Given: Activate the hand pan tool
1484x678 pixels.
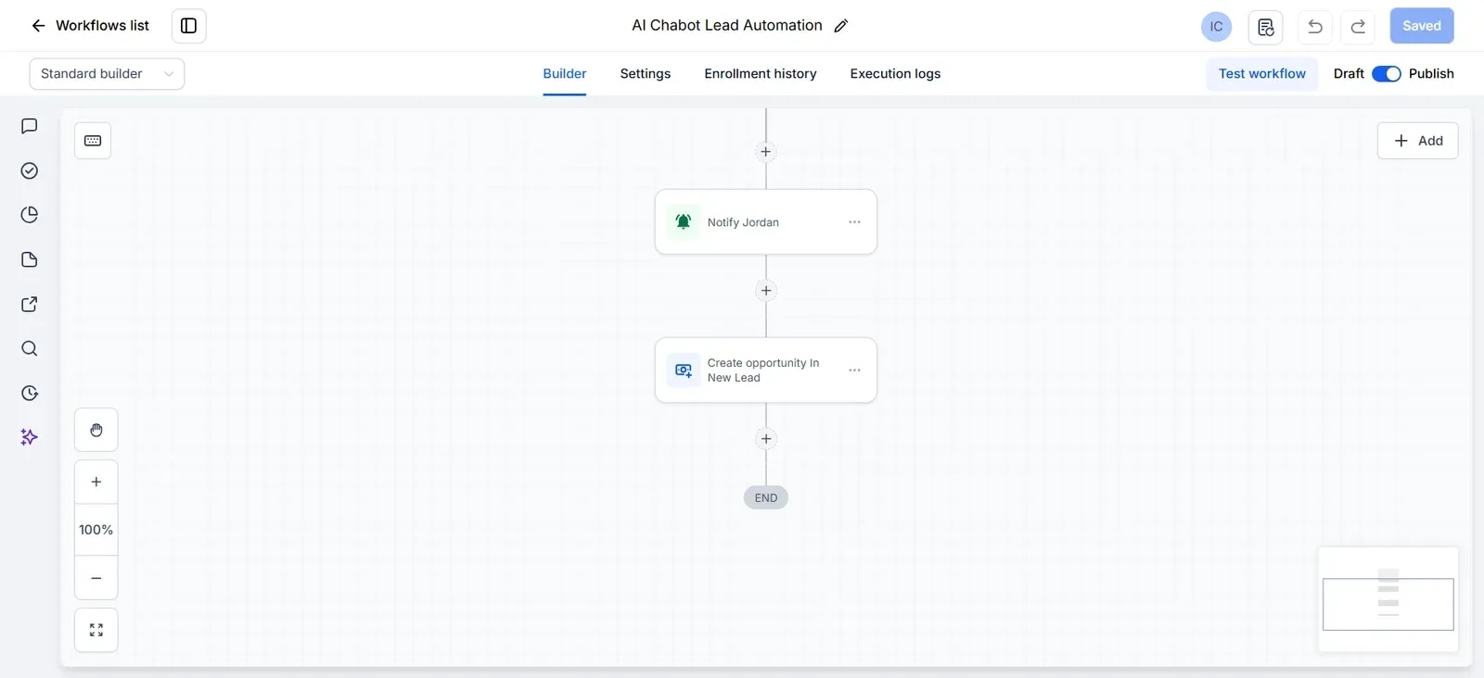Looking at the screenshot, I should 96,430.
